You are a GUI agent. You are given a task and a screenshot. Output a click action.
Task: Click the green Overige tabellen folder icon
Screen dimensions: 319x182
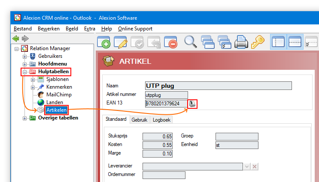33,118
